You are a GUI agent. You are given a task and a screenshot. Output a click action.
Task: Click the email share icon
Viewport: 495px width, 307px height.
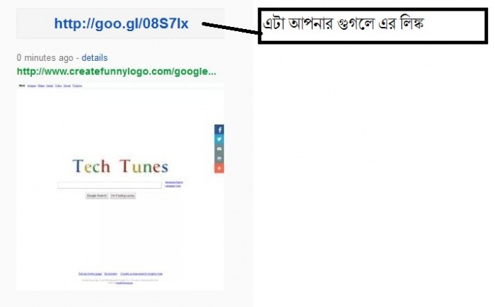pos(219,149)
